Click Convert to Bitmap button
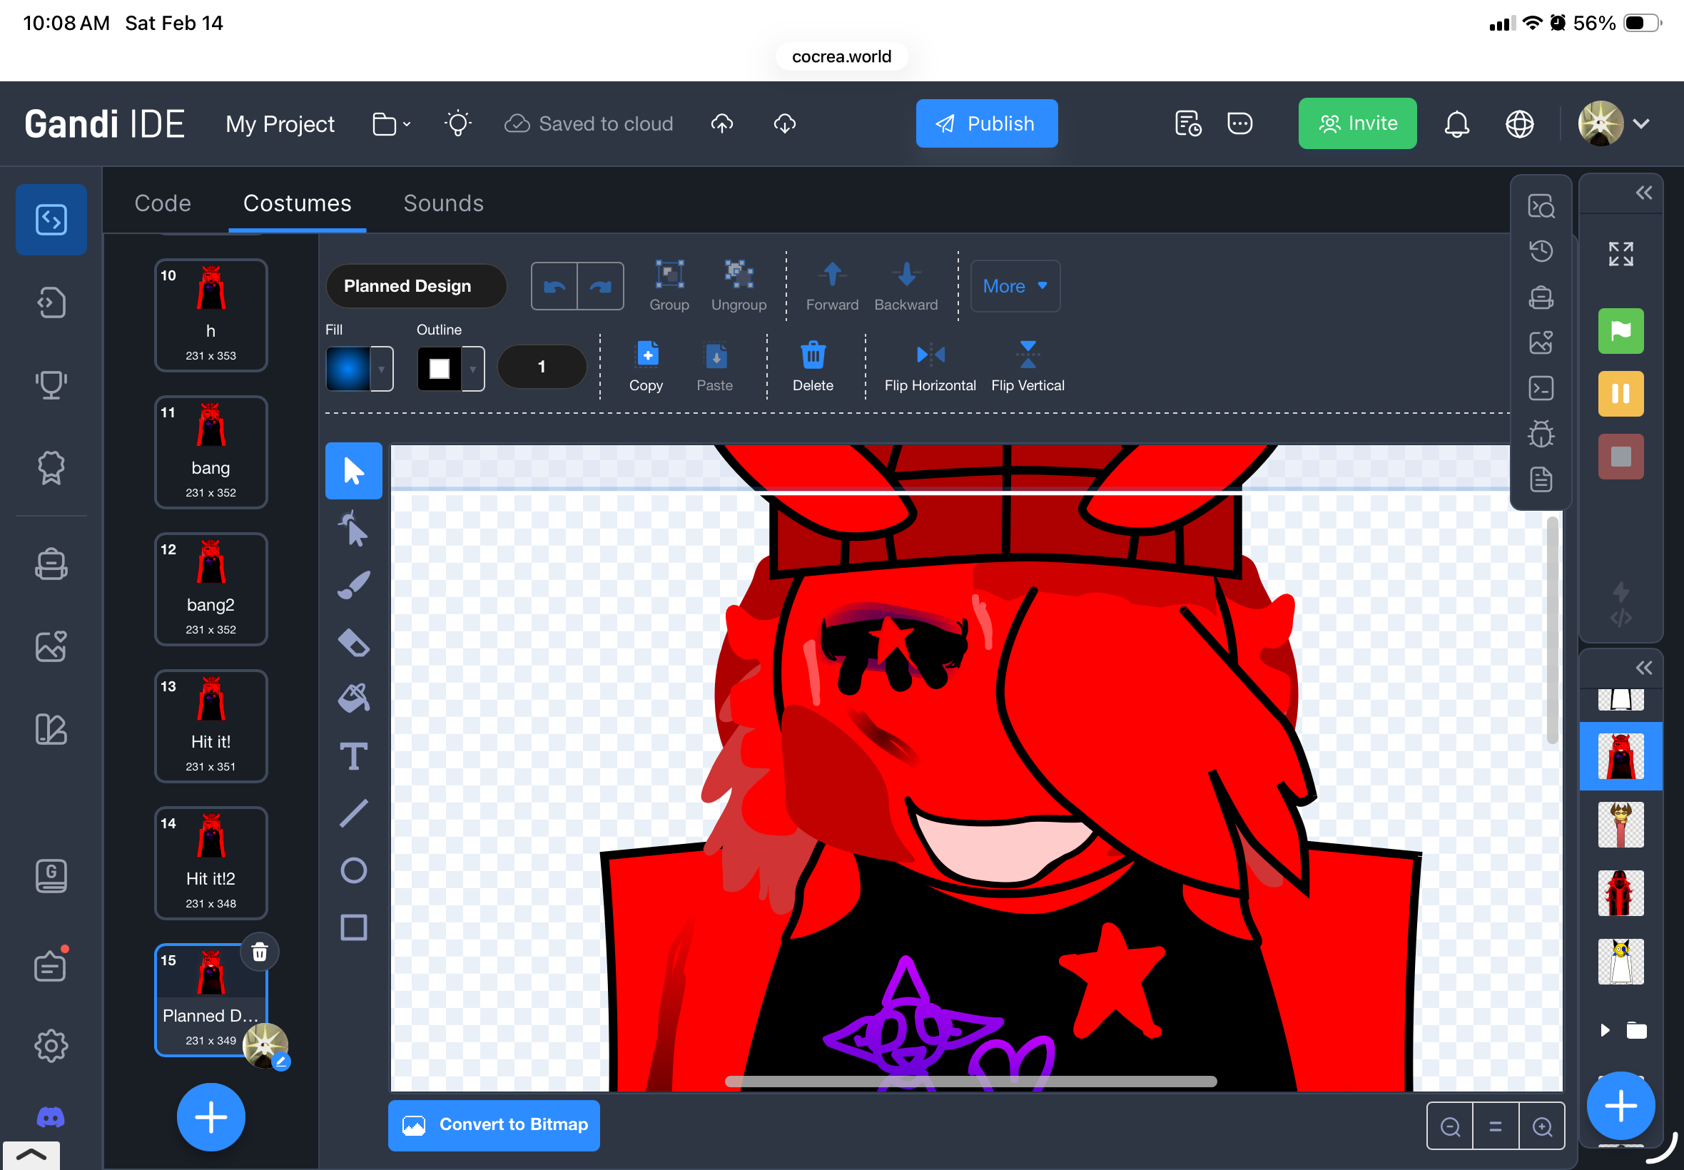The height and width of the screenshot is (1170, 1684). pyautogui.click(x=494, y=1124)
